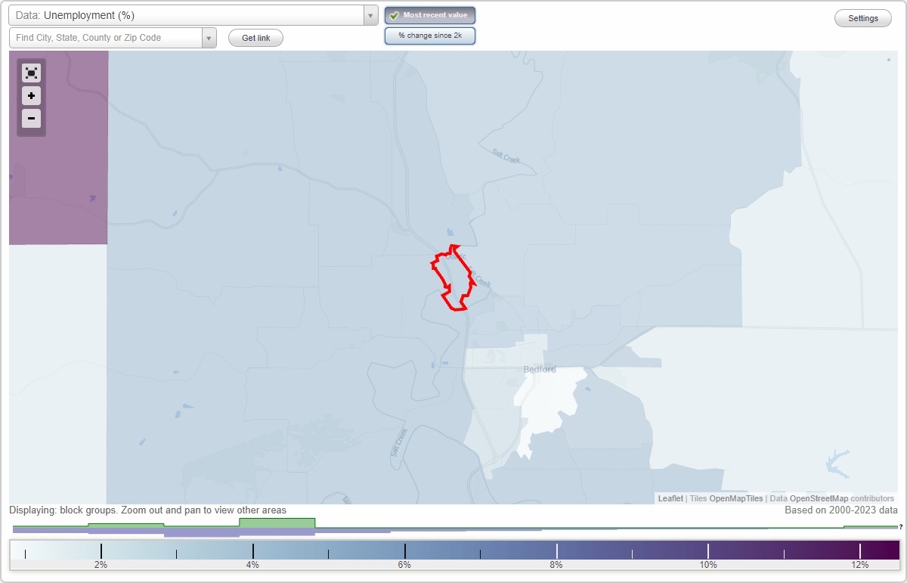Screen dimensions: 907x583
Task: Select the Data: Unemployment (%) combo box
Action: [193, 15]
